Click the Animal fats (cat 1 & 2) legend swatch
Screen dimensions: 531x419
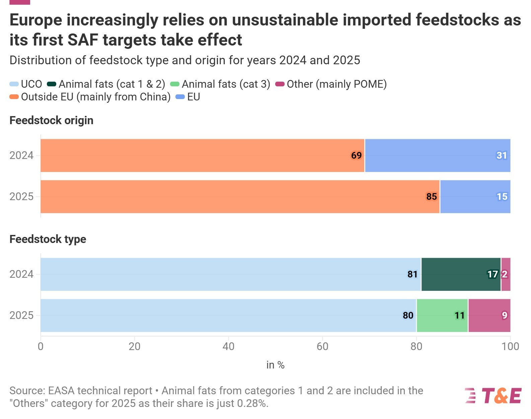[52, 84]
